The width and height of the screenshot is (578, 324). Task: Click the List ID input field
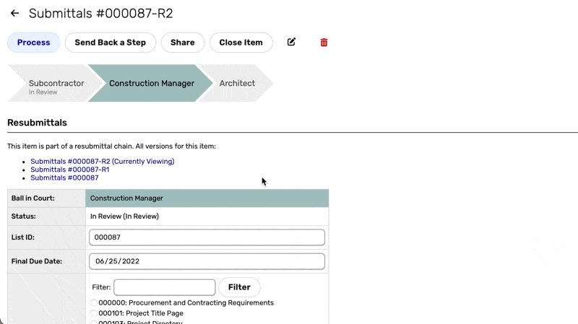point(207,237)
